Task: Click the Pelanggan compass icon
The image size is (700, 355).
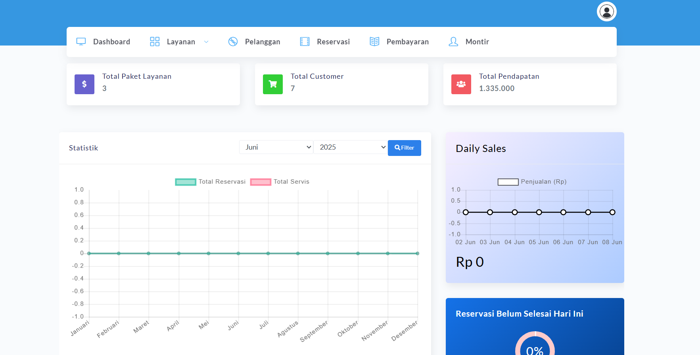Action: click(x=233, y=42)
